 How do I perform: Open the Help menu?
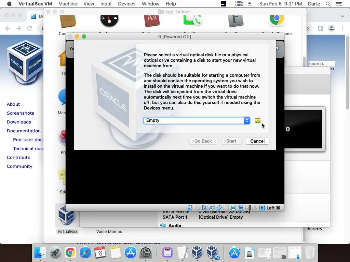(171, 4)
